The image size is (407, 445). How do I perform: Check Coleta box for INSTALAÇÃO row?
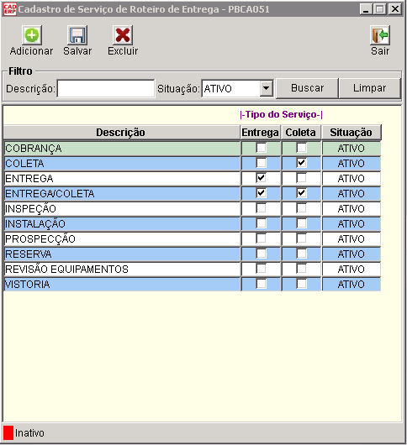pyautogui.click(x=301, y=223)
